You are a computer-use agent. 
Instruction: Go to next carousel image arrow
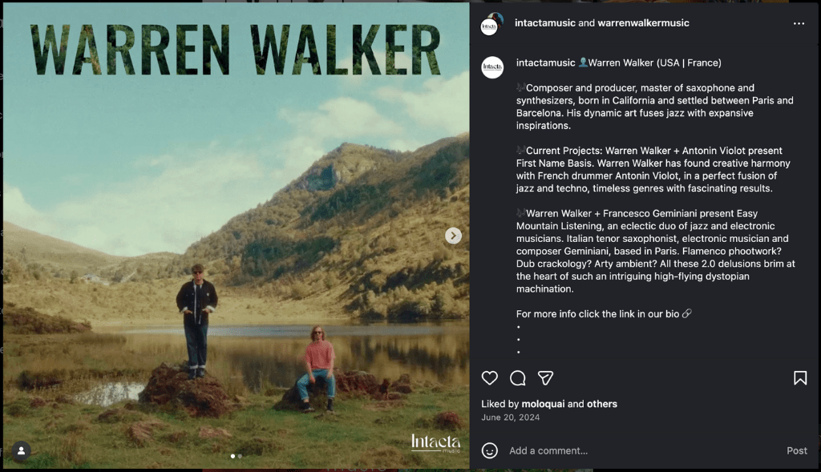point(453,236)
